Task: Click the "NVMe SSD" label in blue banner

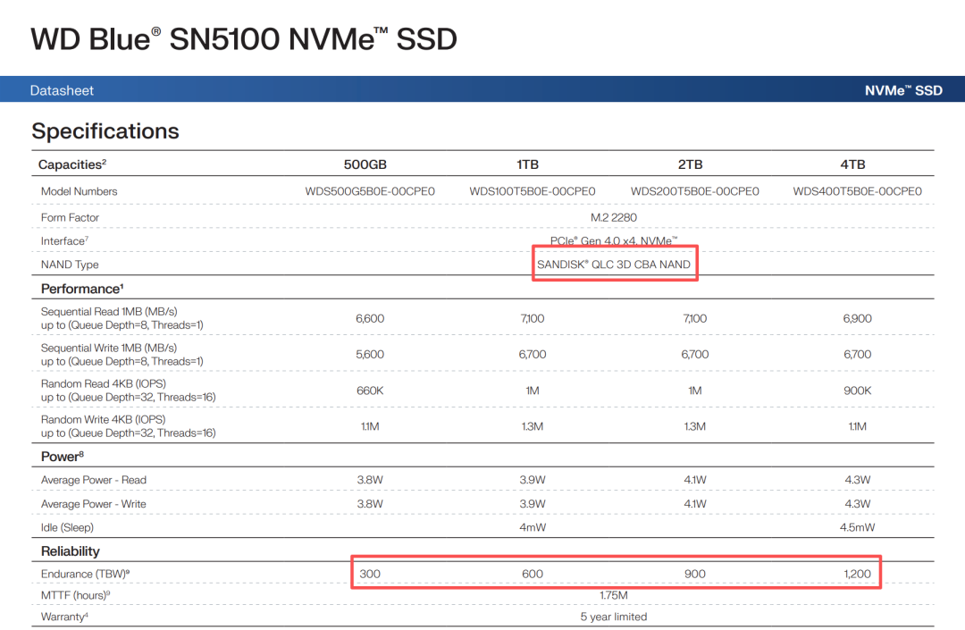Action: click(903, 90)
